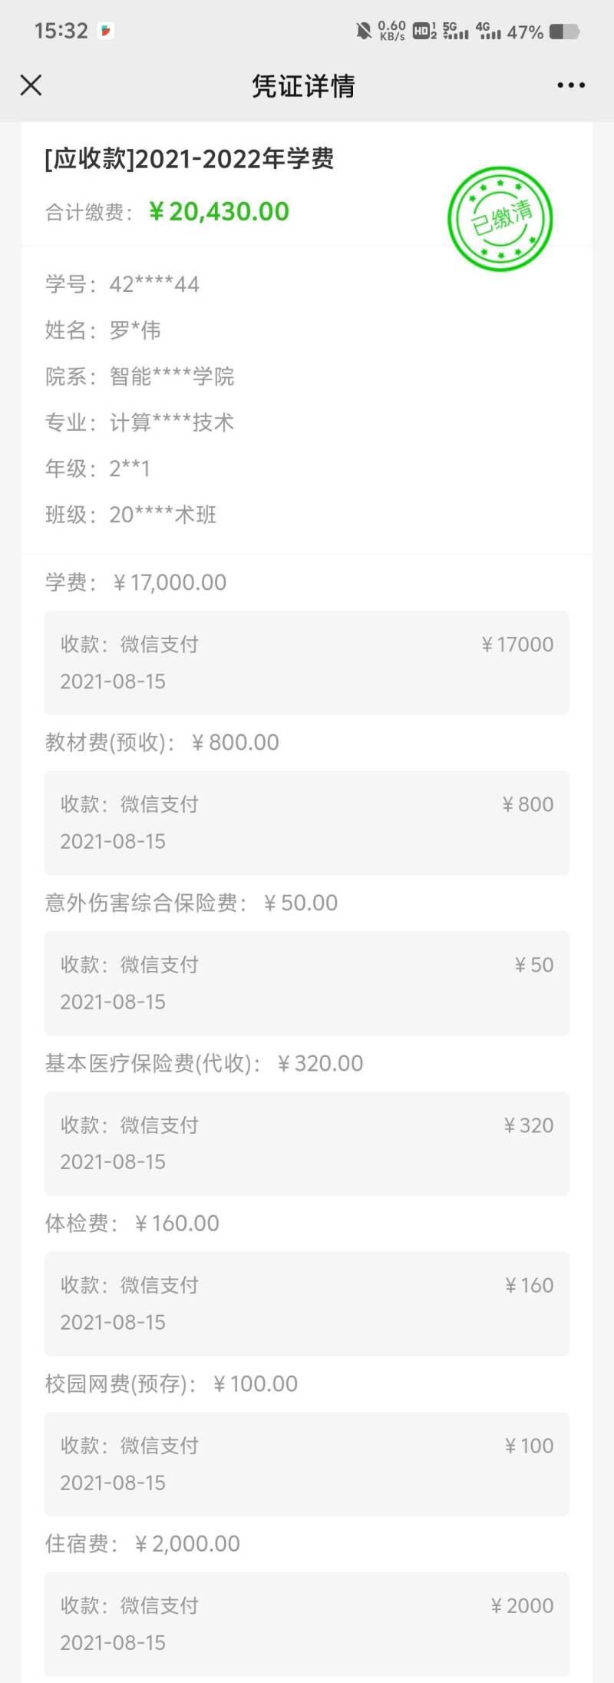614x1683 pixels.
Task: Open the ¥2000 accommodation payment record
Action: (x=307, y=1624)
